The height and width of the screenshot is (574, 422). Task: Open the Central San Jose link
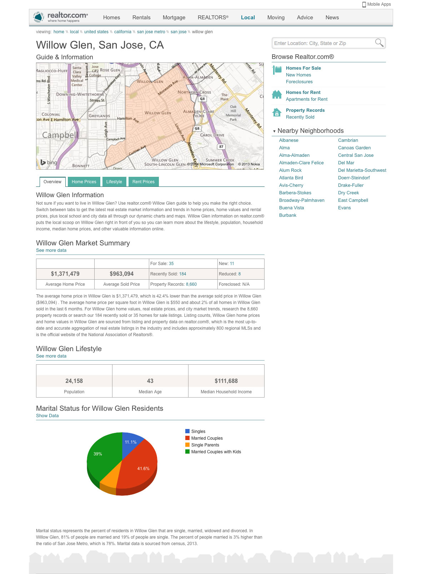click(x=356, y=155)
